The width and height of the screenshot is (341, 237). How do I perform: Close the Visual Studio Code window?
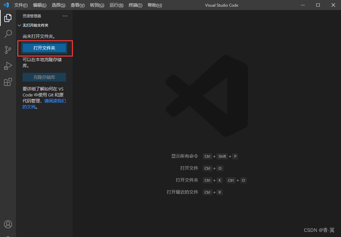333,5
